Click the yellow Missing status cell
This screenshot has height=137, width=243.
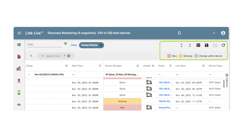click(122, 101)
